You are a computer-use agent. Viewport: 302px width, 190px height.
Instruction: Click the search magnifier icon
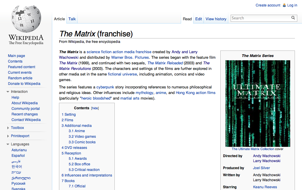point(293,18)
